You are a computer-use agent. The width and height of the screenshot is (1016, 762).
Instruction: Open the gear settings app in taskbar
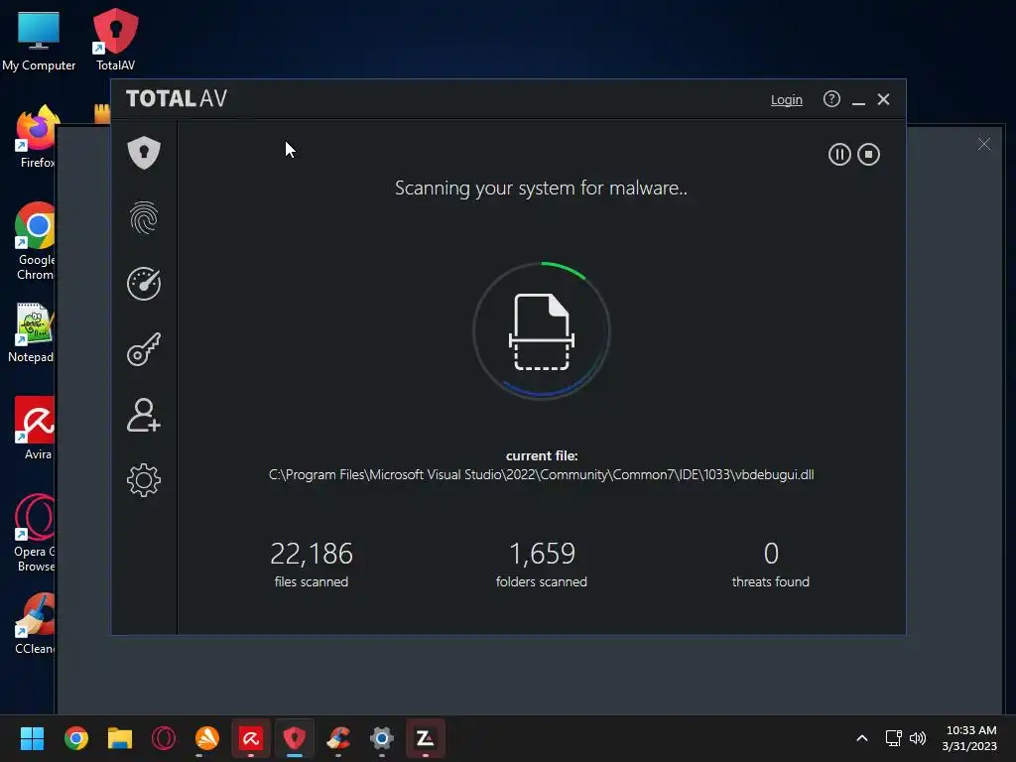pos(382,738)
